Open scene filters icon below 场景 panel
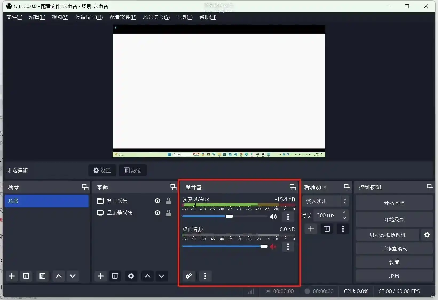 [42, 276]
